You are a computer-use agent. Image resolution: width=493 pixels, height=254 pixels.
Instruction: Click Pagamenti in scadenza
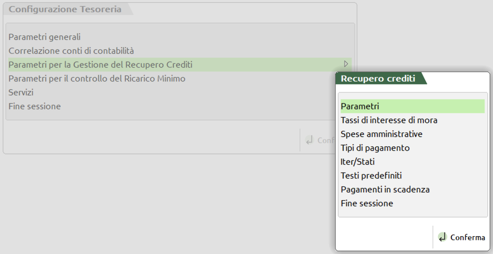point(385,189)
